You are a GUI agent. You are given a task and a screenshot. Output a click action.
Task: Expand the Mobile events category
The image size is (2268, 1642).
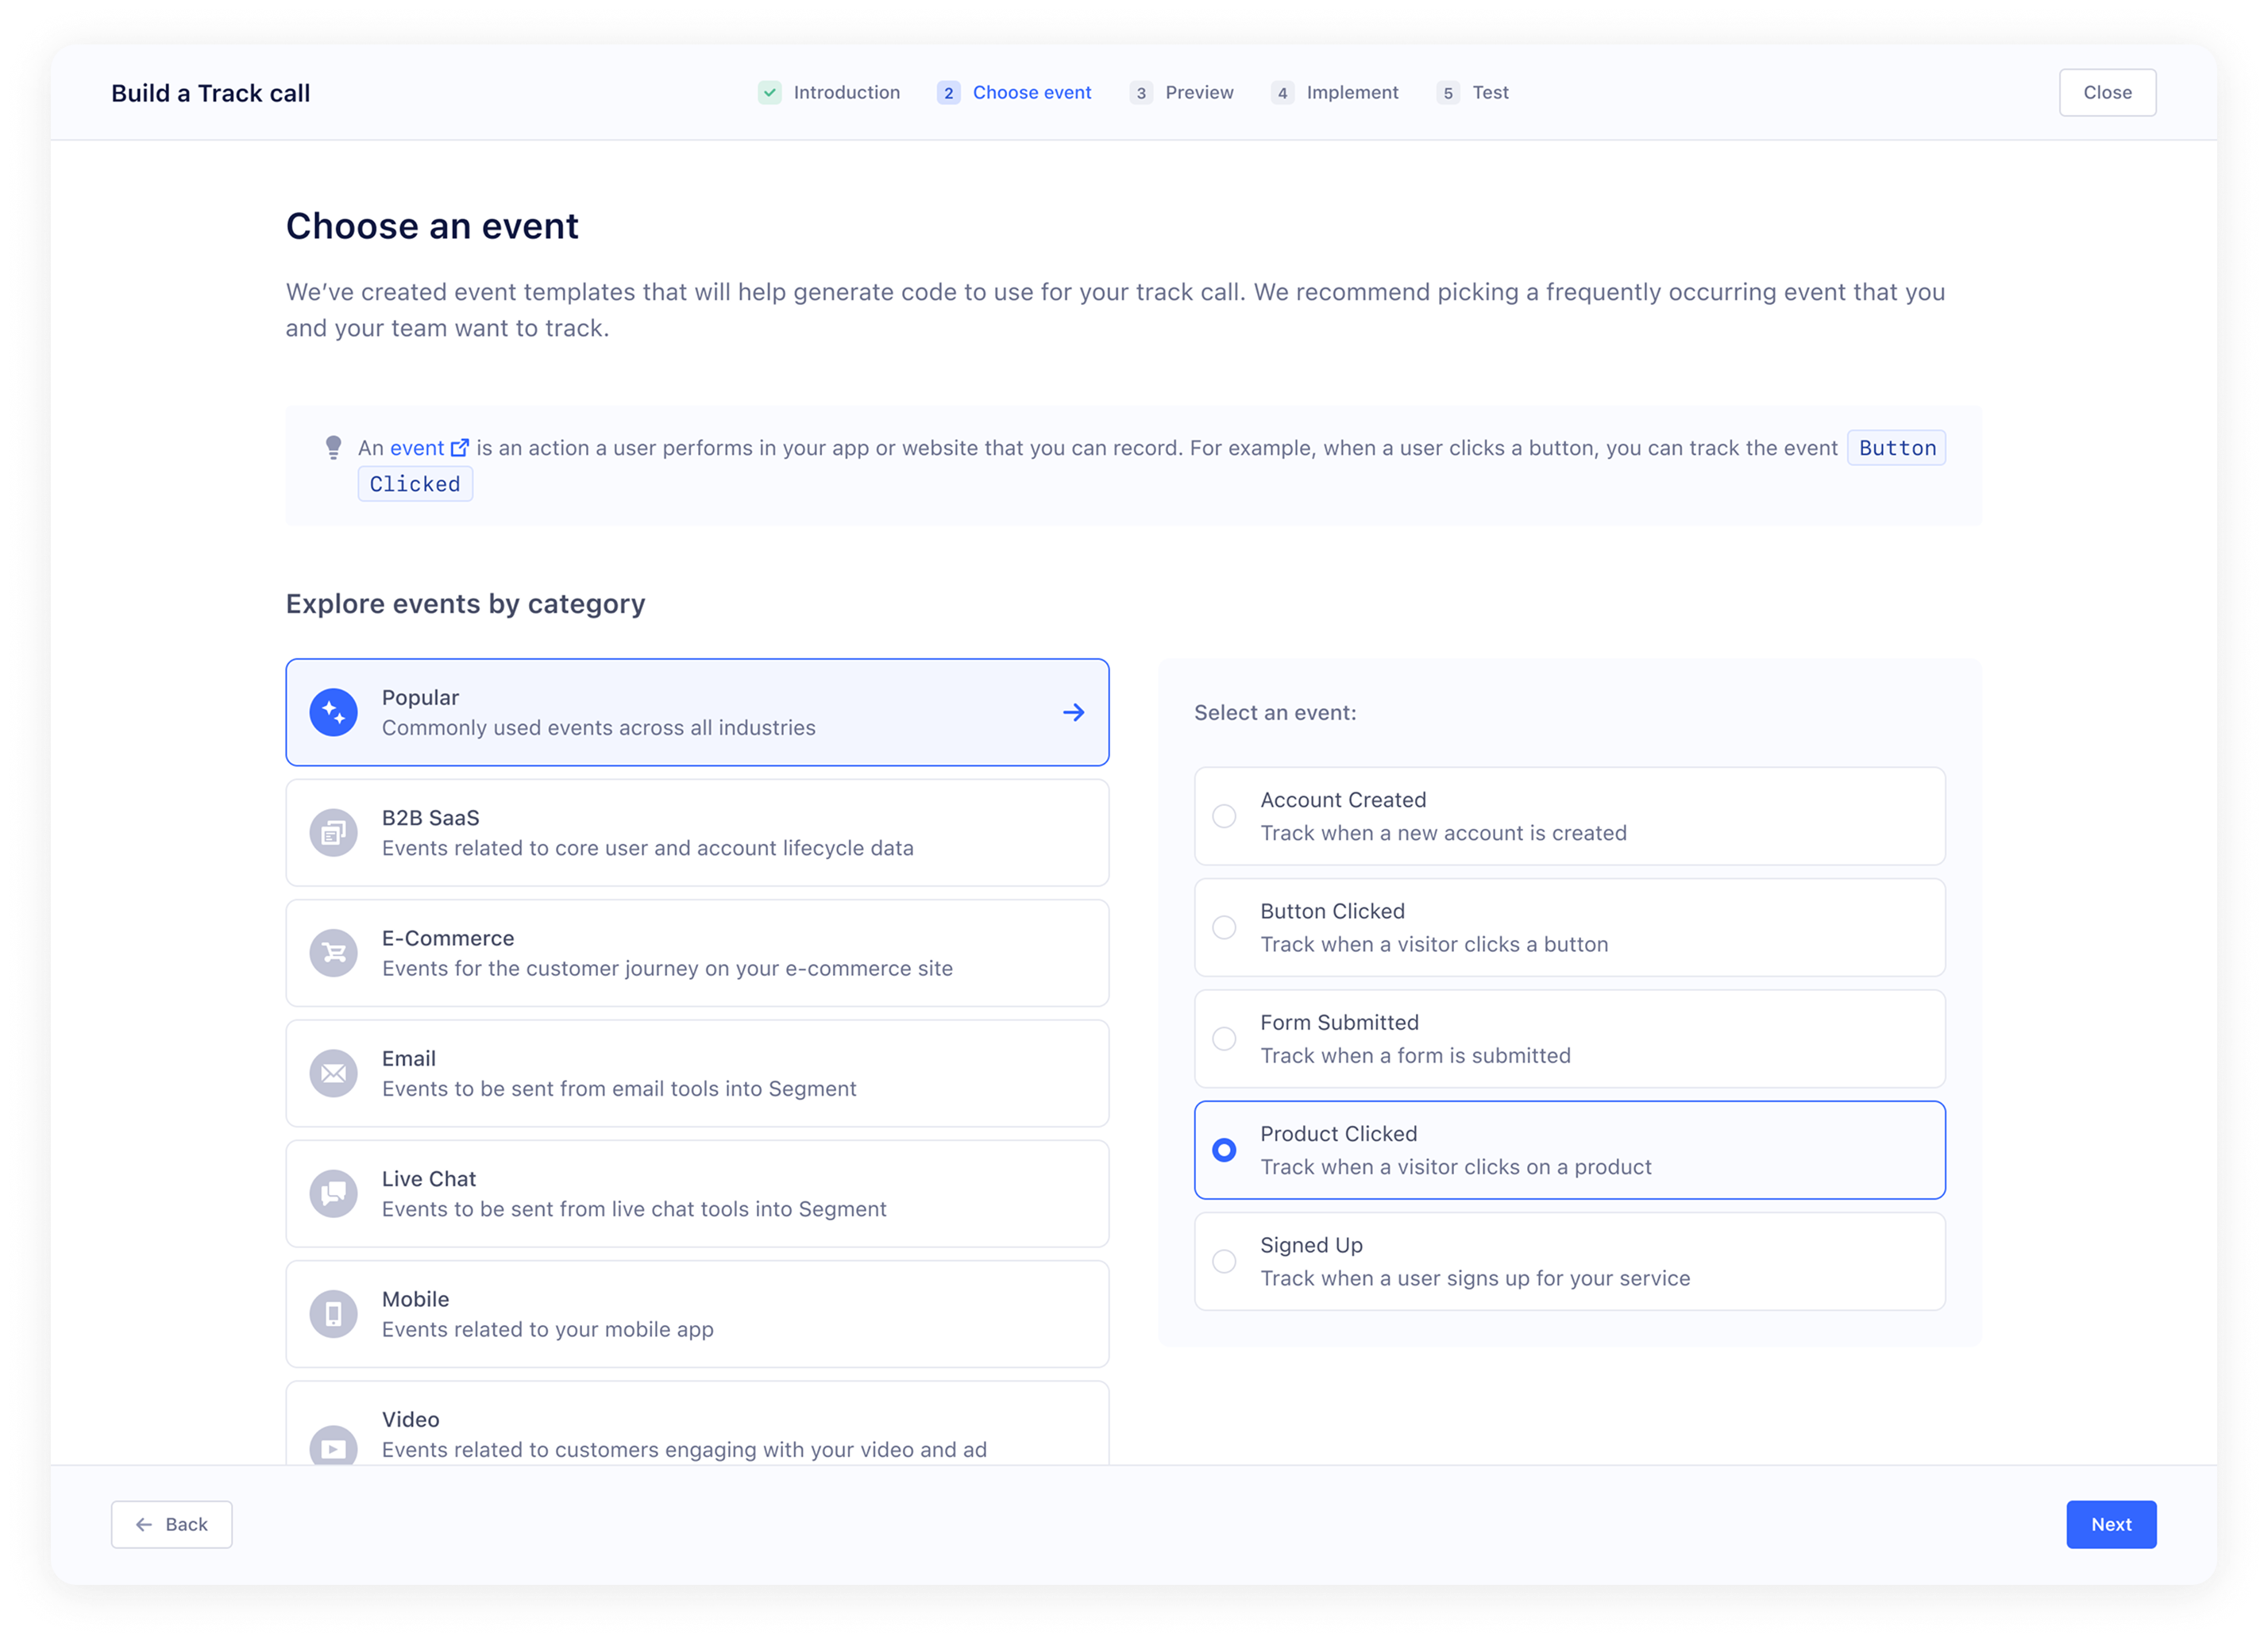pos(696,1314)
